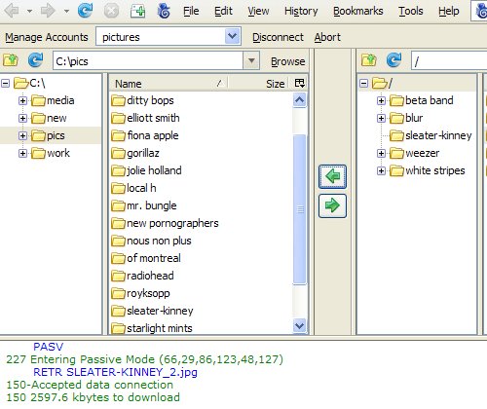Screen dimensions: 487x409
Task: Expand the media folder node
Action: pos(22,100)
